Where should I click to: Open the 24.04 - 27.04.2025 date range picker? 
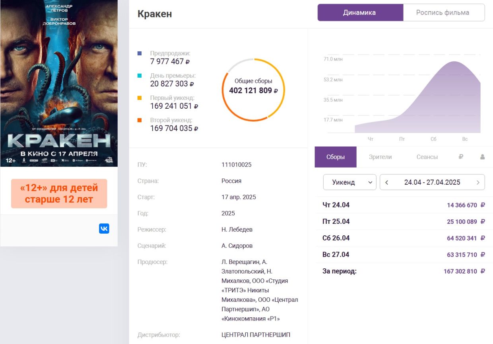(x=432, y=182)
